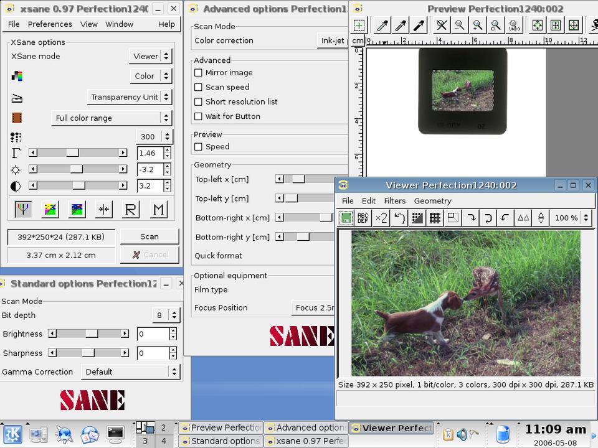Enable the Mirror image checkbox

click(x=199, y=73)
